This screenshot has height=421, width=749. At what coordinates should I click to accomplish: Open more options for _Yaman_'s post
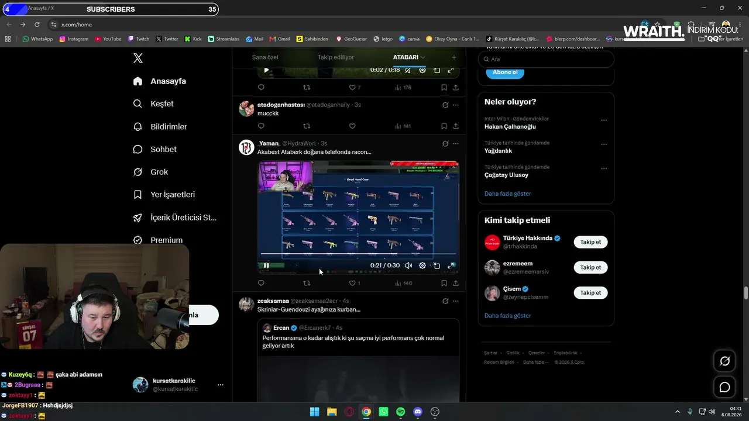[x=456, y=144]
